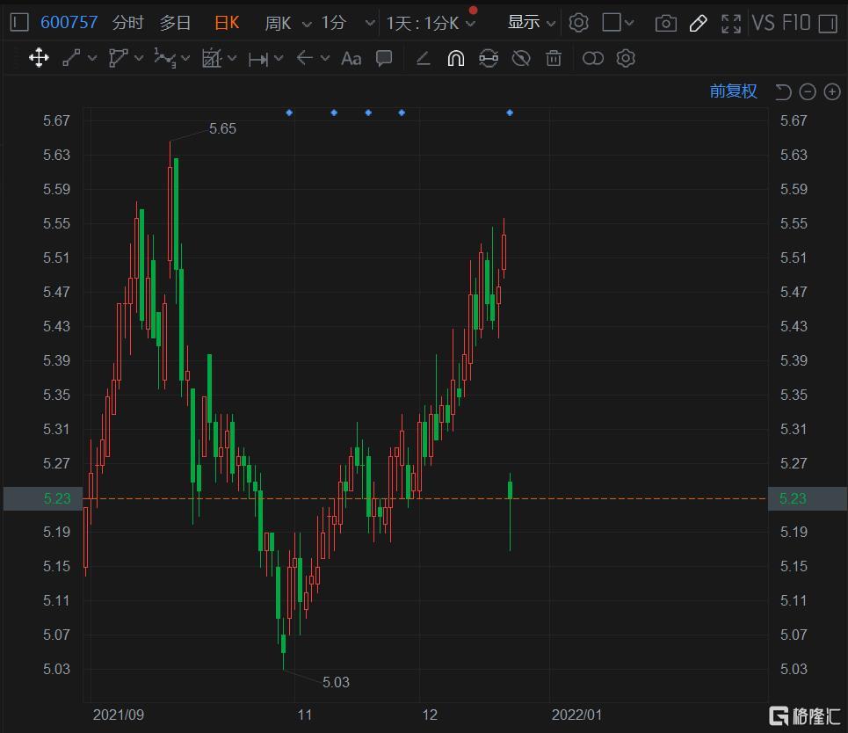This screenshot has width=848, height=733.
Task: Select the Aa text annotation tool
Action: [351, 58]
